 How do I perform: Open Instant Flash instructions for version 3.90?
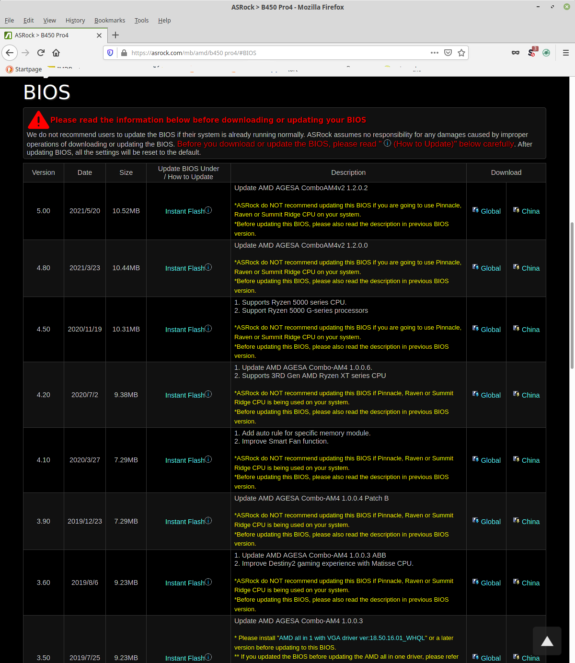[185, 522]
